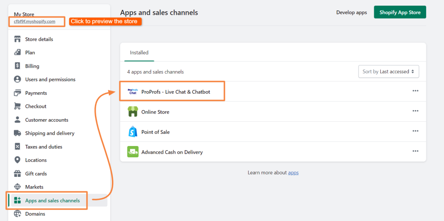Click the Shopify App Store button
The image size is (444, 221).
tap(400, 12)
